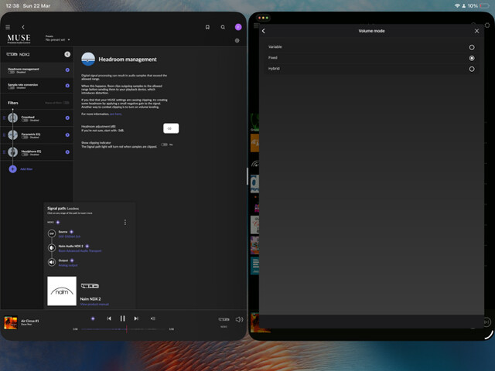Click the Headroom management round icon

click(88, 59)
